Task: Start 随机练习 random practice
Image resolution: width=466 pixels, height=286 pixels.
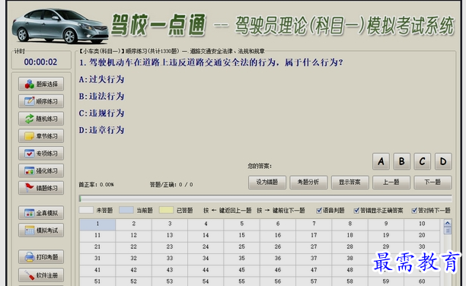Action: tap(41, 119)
